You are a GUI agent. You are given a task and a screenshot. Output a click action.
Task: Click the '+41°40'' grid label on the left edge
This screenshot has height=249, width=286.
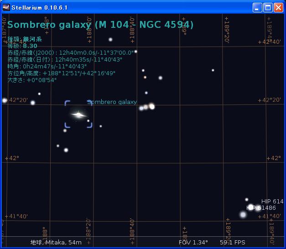coord(16,216)
